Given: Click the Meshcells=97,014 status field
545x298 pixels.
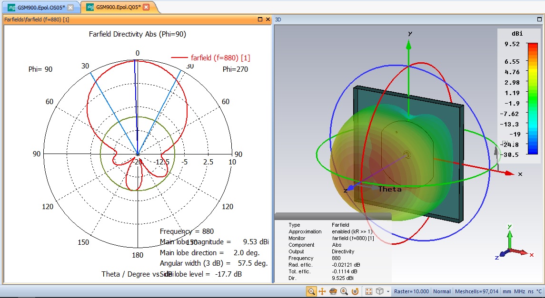Looking at the screenshot, I should coord(476,291).
